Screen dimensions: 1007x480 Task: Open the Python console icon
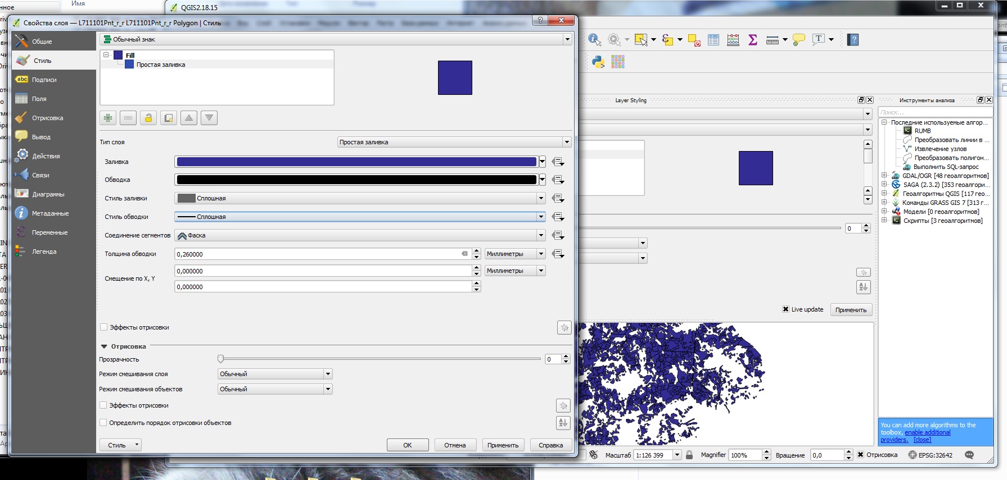pos(598,62)
